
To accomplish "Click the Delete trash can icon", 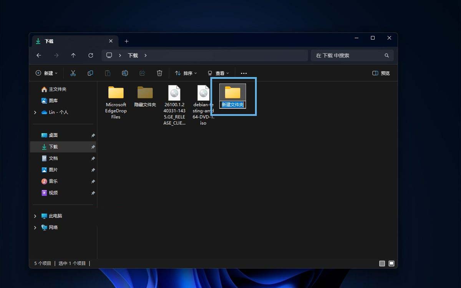I will pyautogui.click(x=159, y=73).
